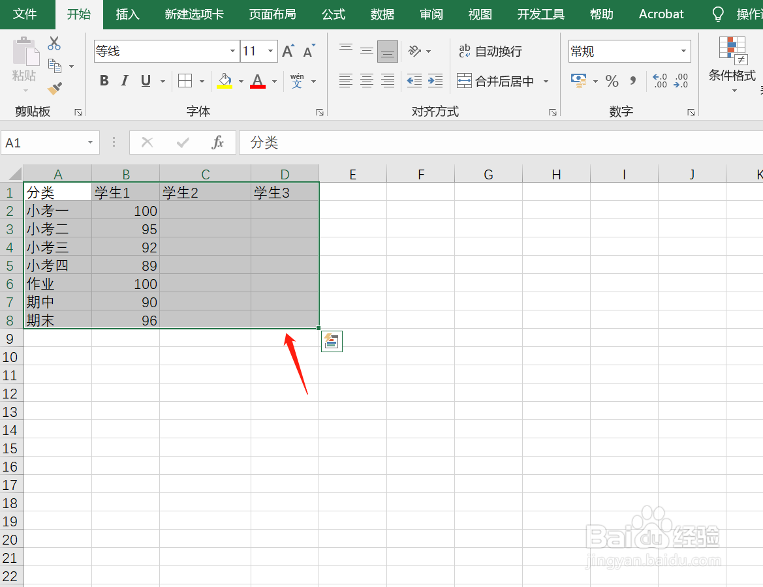Viewport: 763px width, 587px height.
Task: Select cell B5 with value 89
Action: [x=125, y=265]
